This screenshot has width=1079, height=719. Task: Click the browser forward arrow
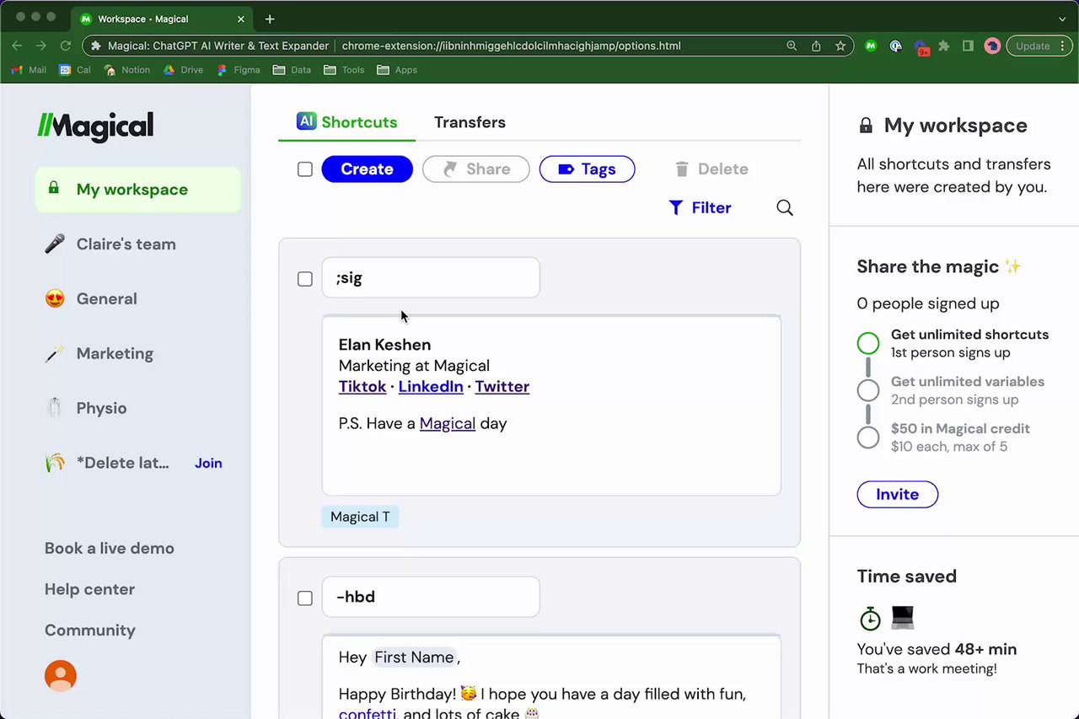coord(41,46)
